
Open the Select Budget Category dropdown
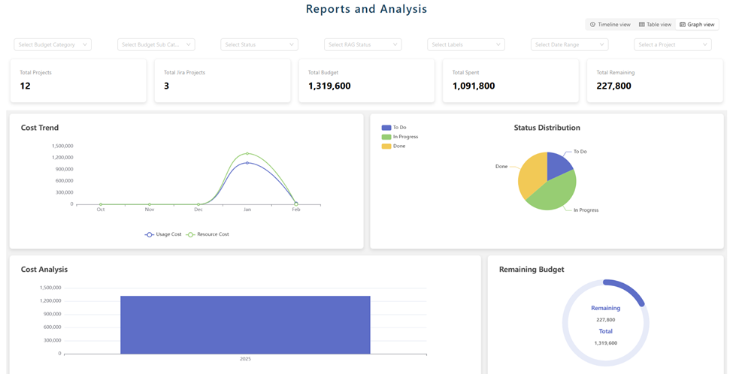[53, 45]
